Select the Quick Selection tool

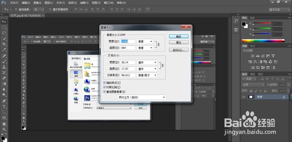[x=4, y=39]
